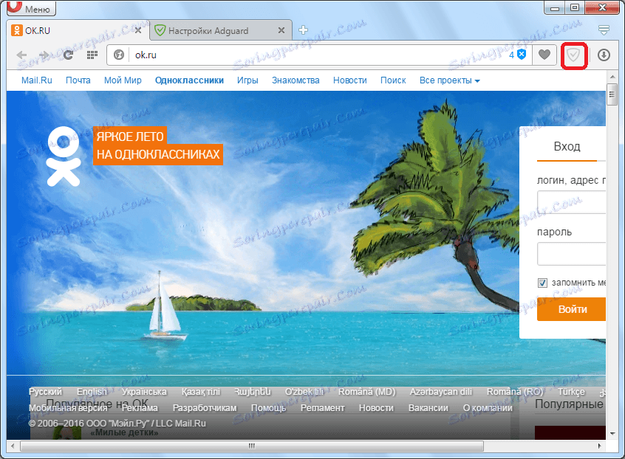
Task: Go back with the back arrow
Action: tap(21, 55)
